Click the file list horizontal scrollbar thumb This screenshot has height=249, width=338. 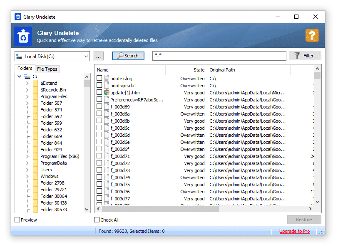(160, 209)
